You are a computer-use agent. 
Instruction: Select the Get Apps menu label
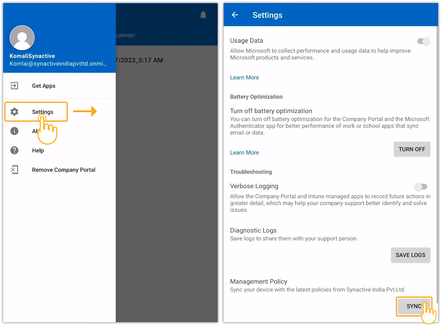[x=44, y=86]
